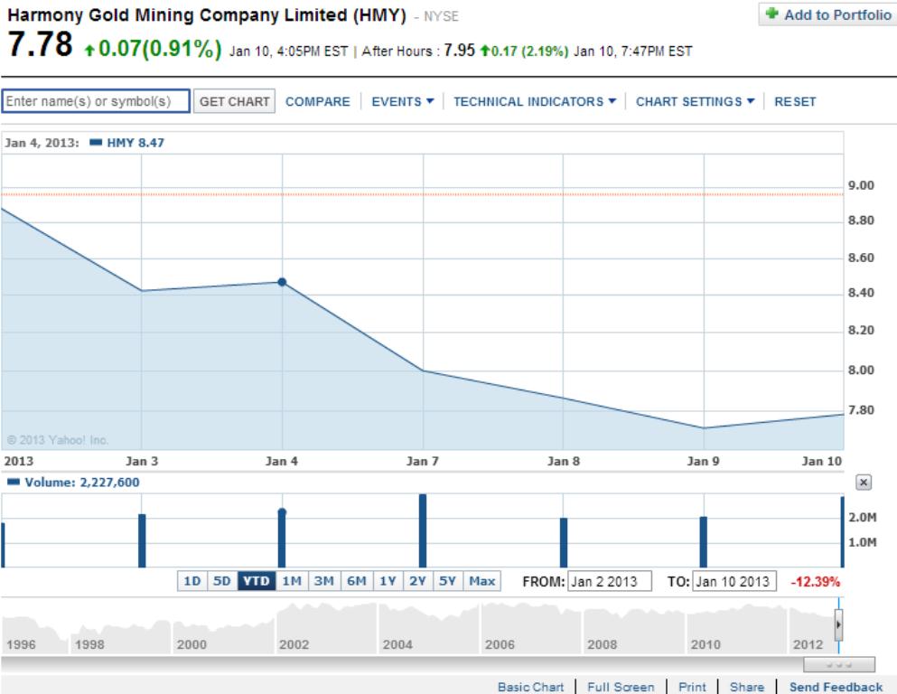
Task: Click the Reset link
Action: pyautogui.click(x=795, y=102)
